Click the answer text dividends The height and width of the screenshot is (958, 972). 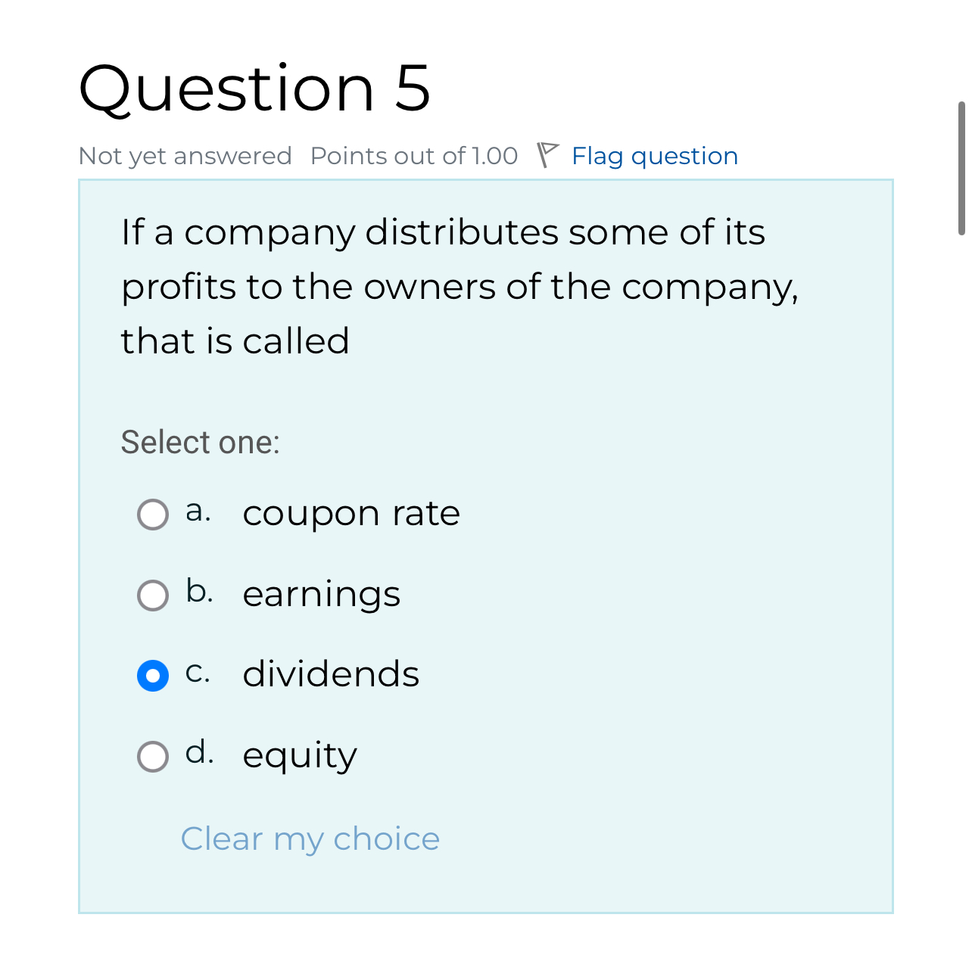331,675
